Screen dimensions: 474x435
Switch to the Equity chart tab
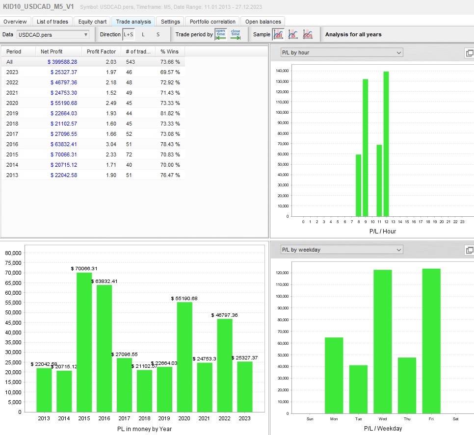pos(92,22)
